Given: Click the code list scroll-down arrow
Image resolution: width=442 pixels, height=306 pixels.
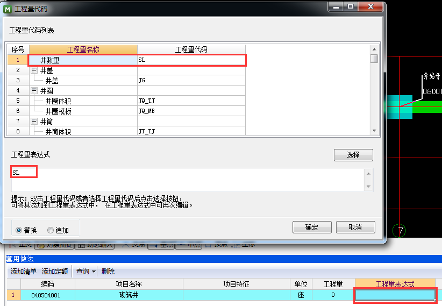Looking at the screenshot, I should 374,130.
